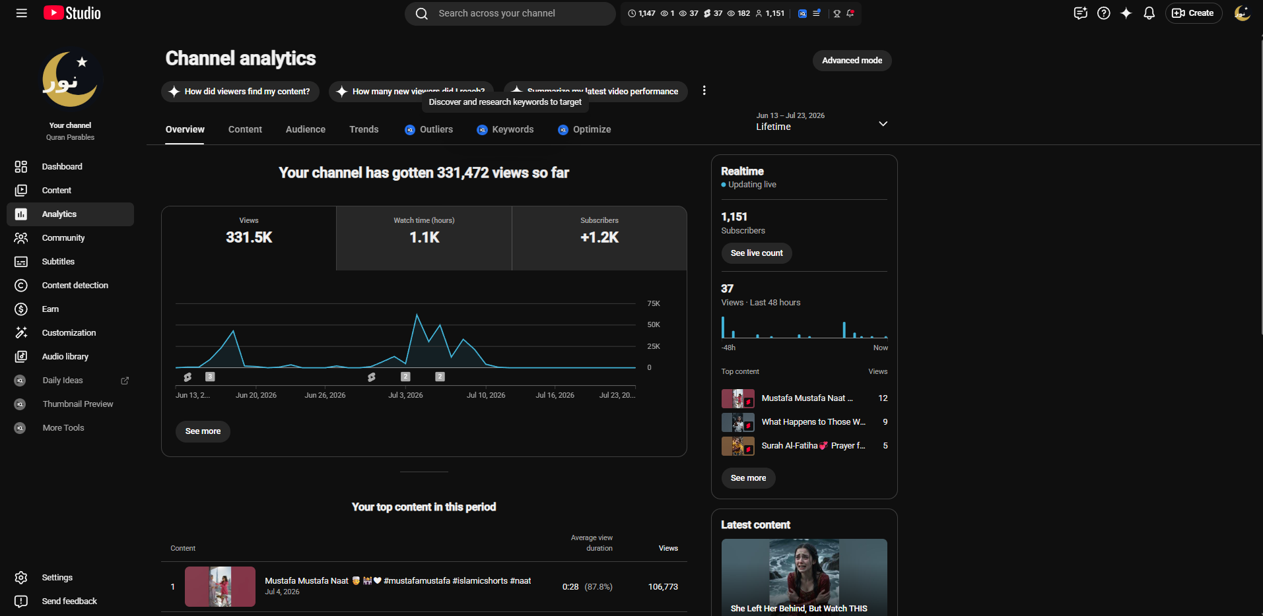Click the Latest content video thumbnail
Image resolution: width=1263 pixels, height=616 pixels.
pos(804,577)
